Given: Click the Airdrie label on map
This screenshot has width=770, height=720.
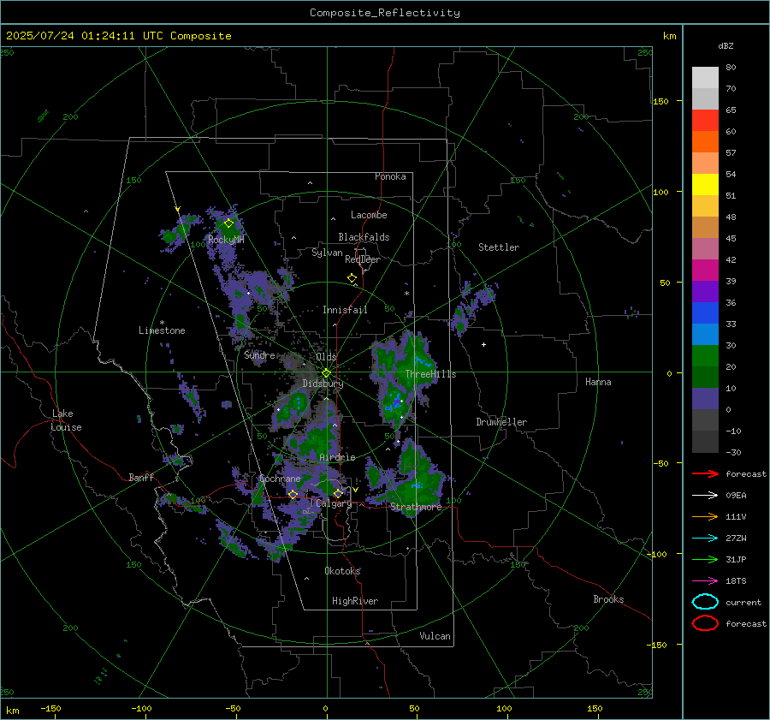Looking at the screenshot, I should tap(337, 457).
